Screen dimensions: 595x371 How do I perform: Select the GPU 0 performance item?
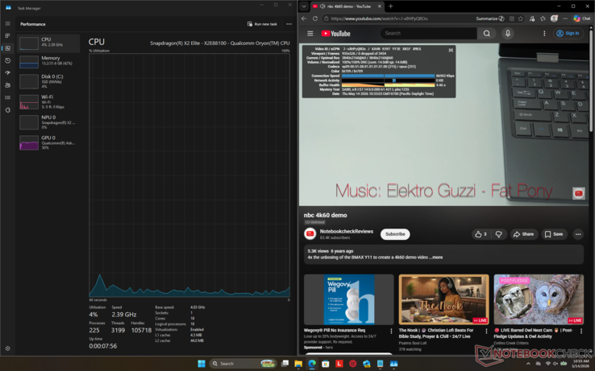coord(48,142)
